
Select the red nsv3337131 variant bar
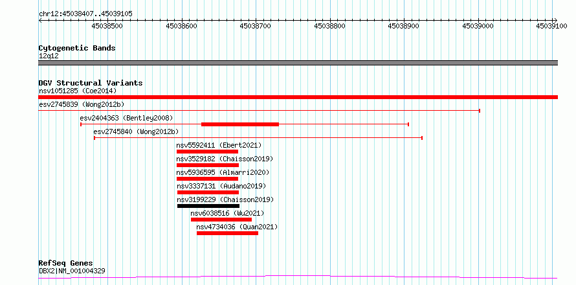pos(208,192)
